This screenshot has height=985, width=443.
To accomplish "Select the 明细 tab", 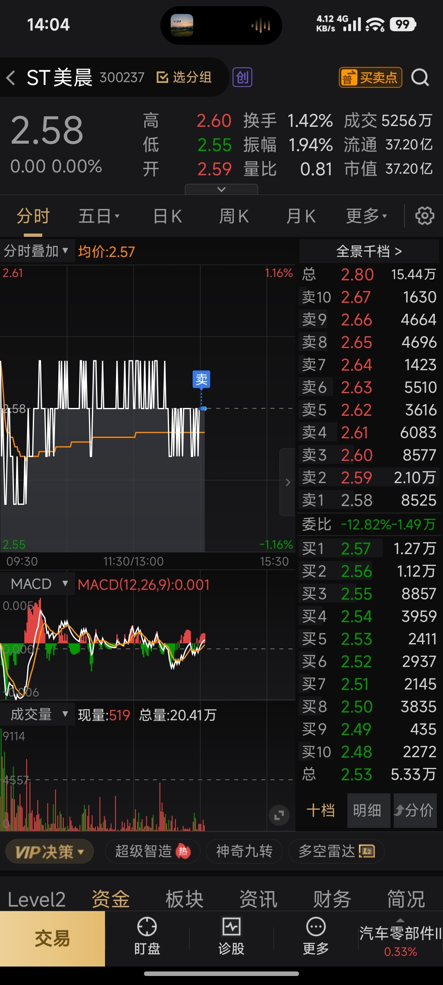I will click(368, 810).
